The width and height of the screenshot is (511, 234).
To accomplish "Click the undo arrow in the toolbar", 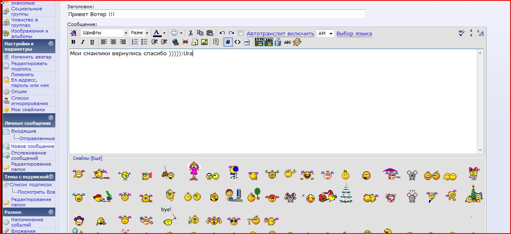I will [222, 33].
